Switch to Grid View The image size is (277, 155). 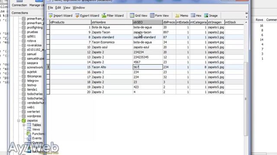coord(138,15)
